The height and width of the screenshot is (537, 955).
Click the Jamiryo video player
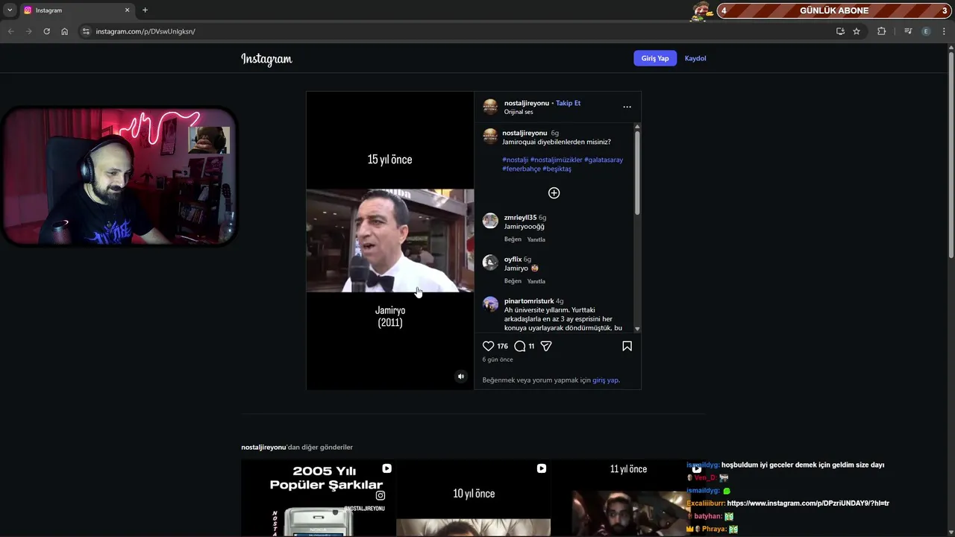(389, 240)
